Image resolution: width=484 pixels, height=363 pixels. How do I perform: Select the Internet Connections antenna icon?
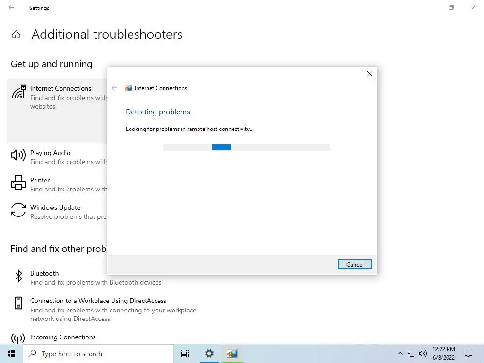pos(19,92)
